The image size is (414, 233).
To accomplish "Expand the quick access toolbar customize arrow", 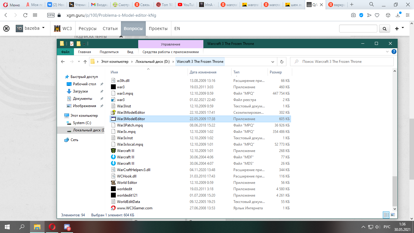I will click(84, 44).
